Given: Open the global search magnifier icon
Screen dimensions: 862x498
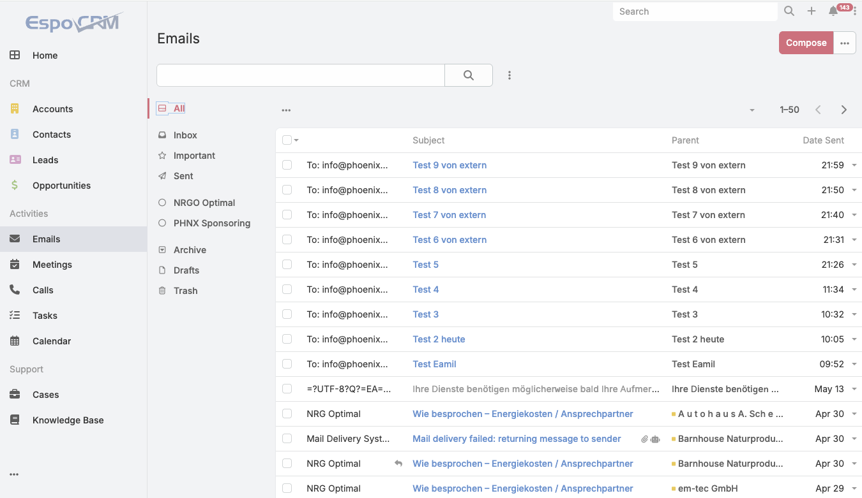Looking at the screenshot, I should coord(789,11).
